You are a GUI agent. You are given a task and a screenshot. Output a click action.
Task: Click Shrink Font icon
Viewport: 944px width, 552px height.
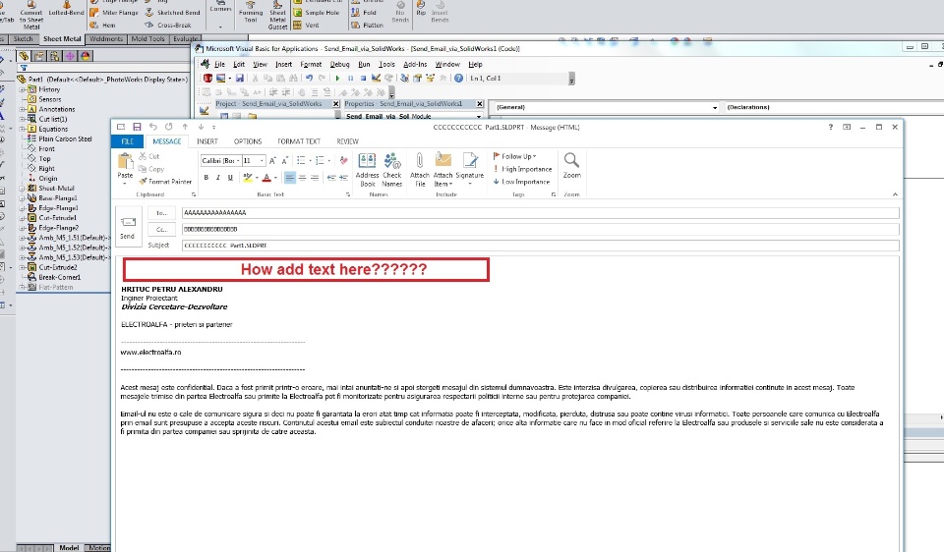point(285,160)
